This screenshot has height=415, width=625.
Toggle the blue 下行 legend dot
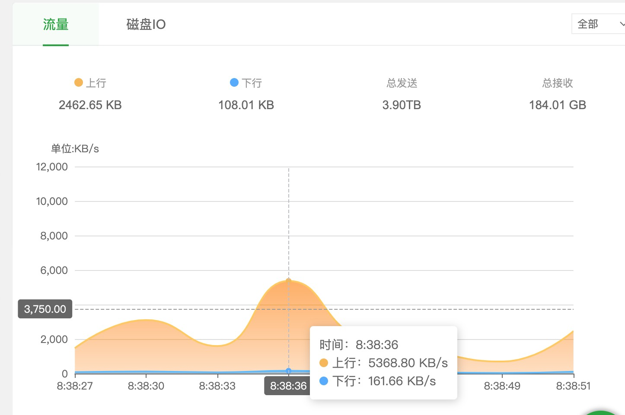tap(233, 82)
